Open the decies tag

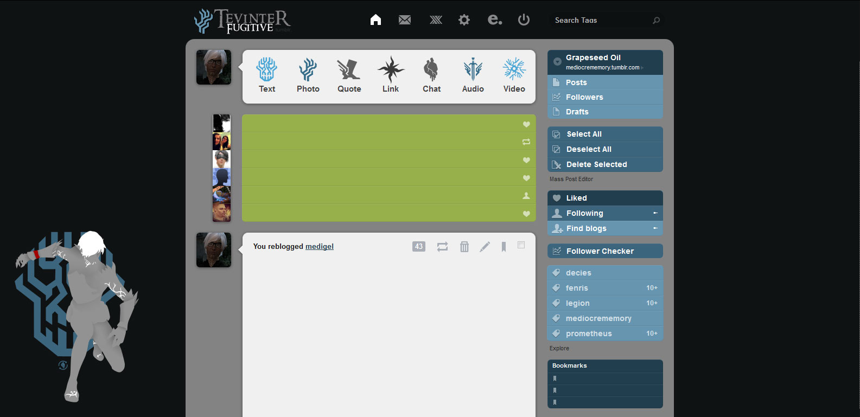point(605,273)
